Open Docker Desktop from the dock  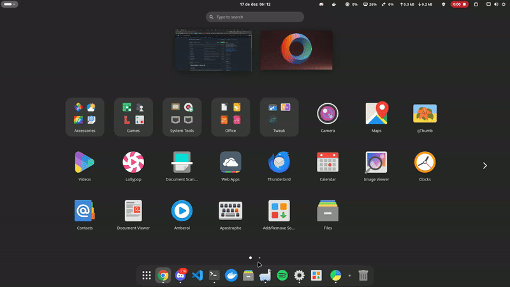click(231, 276)
